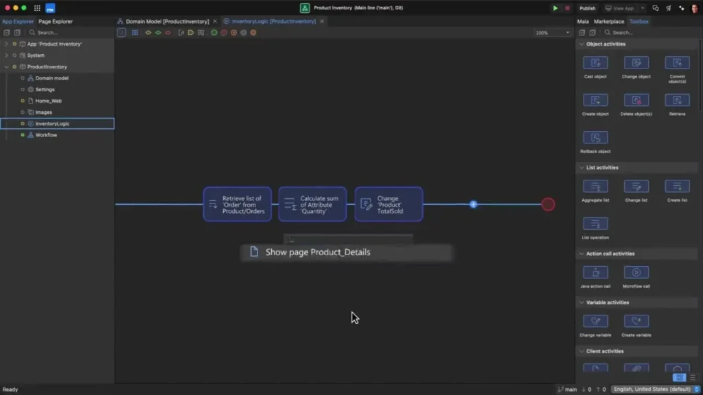Select the Microflow call activity icon
Image resolution: width=703 pixels, height=395 pixels.
click(636, 271)
